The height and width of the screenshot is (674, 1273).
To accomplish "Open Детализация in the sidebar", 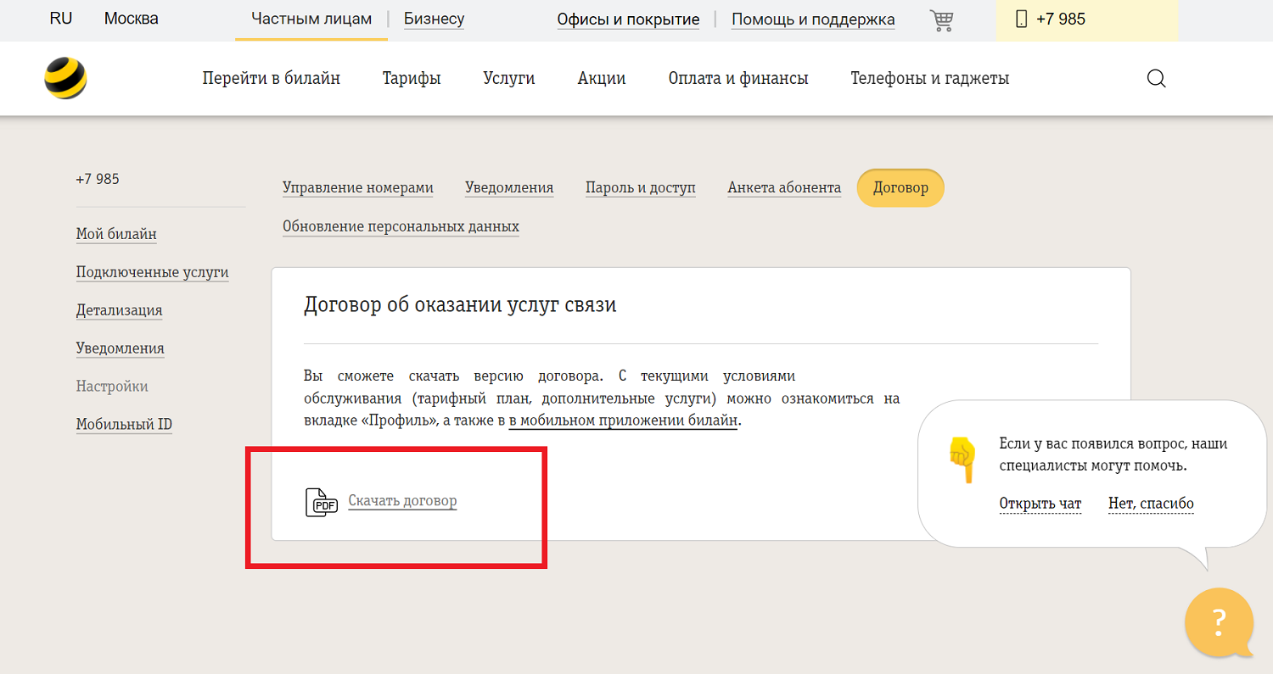I will click(120, 310).
